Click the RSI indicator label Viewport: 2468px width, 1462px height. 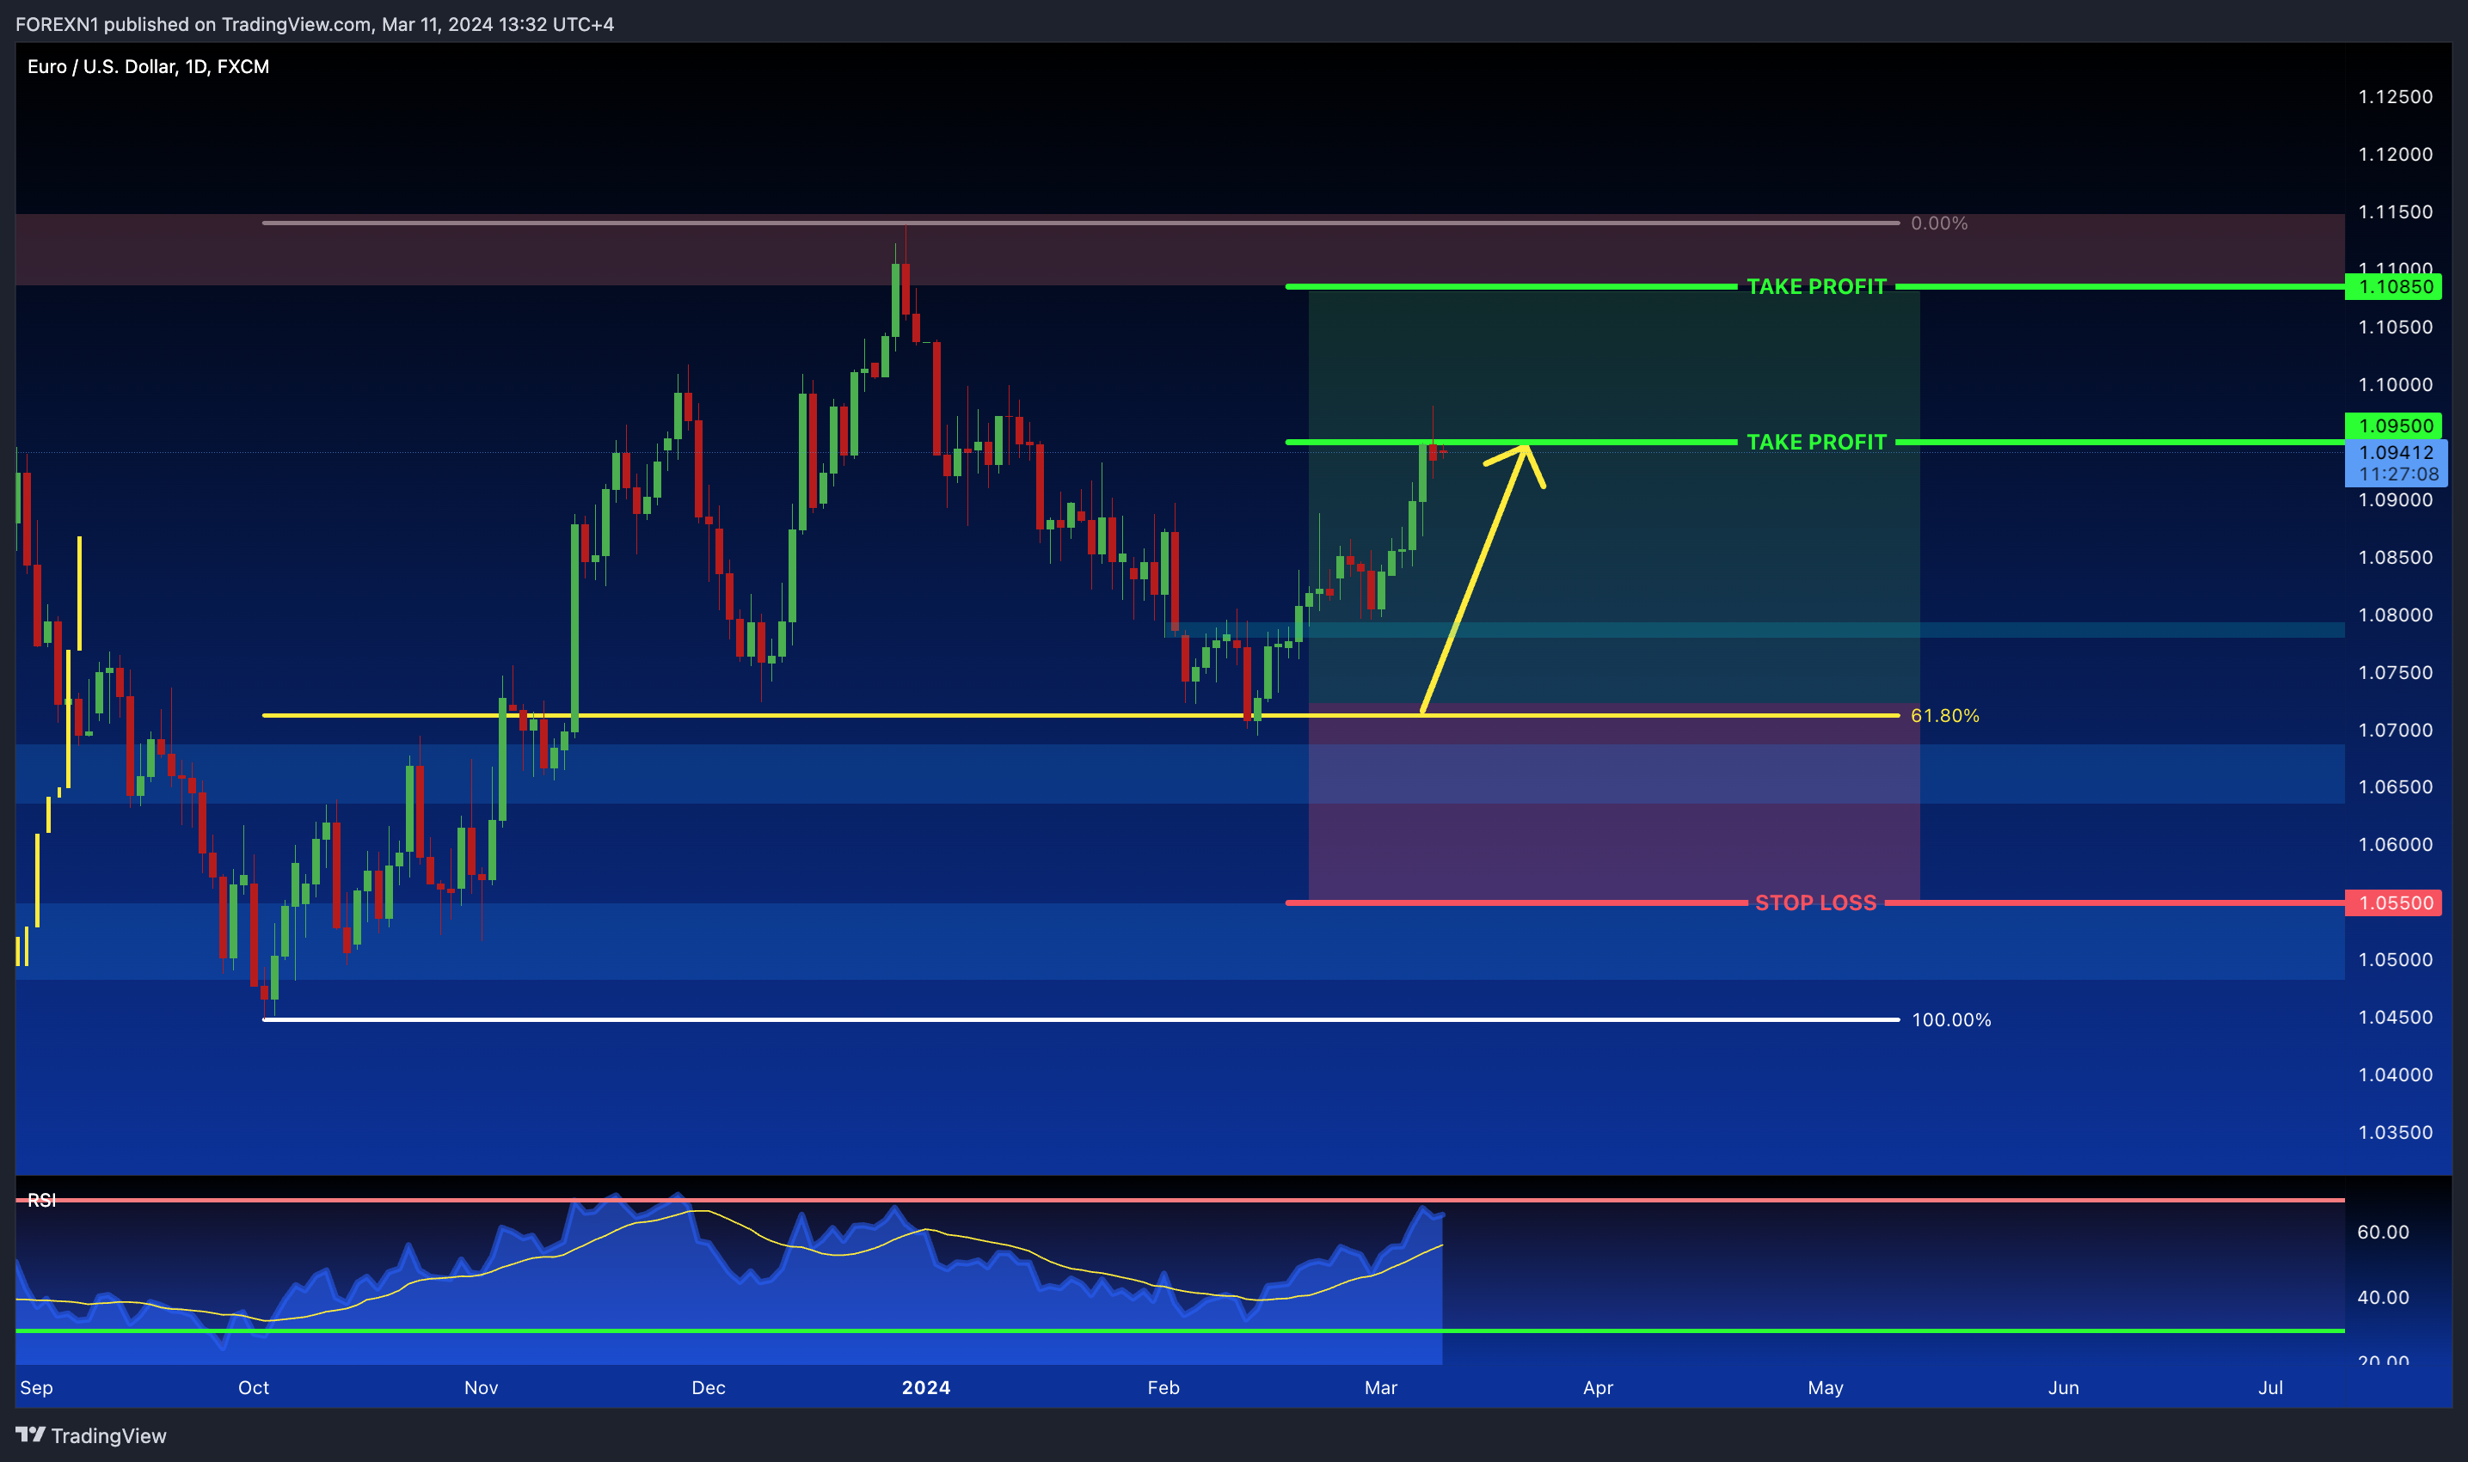pos(41,1200)
